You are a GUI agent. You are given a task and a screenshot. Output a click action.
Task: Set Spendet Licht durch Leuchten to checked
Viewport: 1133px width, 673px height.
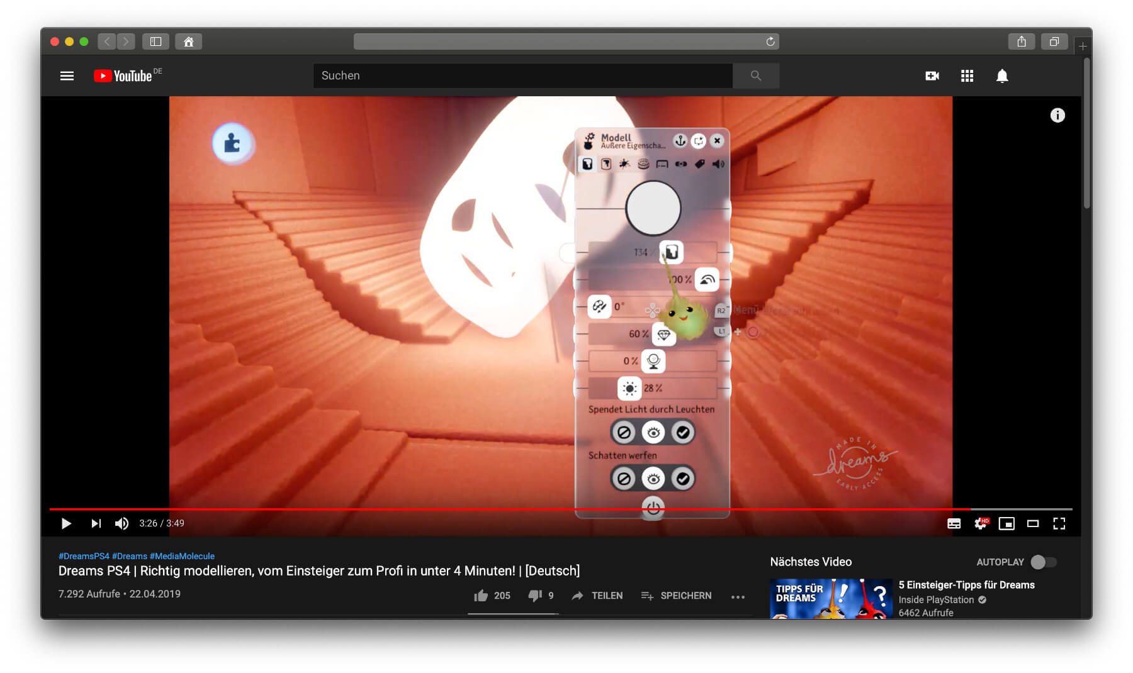(682, 433)
